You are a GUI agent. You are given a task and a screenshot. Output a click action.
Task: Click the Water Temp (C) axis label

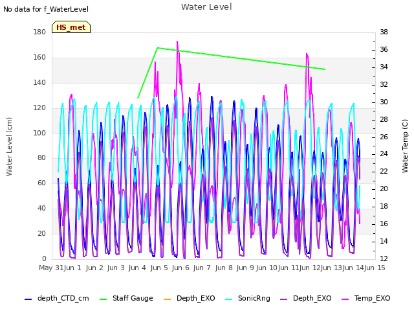405,146
